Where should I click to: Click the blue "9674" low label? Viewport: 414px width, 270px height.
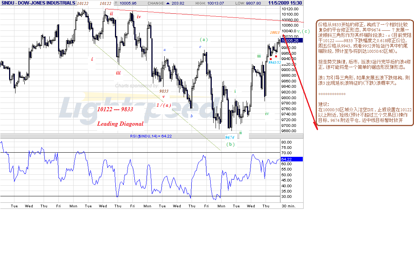[230, 137]
